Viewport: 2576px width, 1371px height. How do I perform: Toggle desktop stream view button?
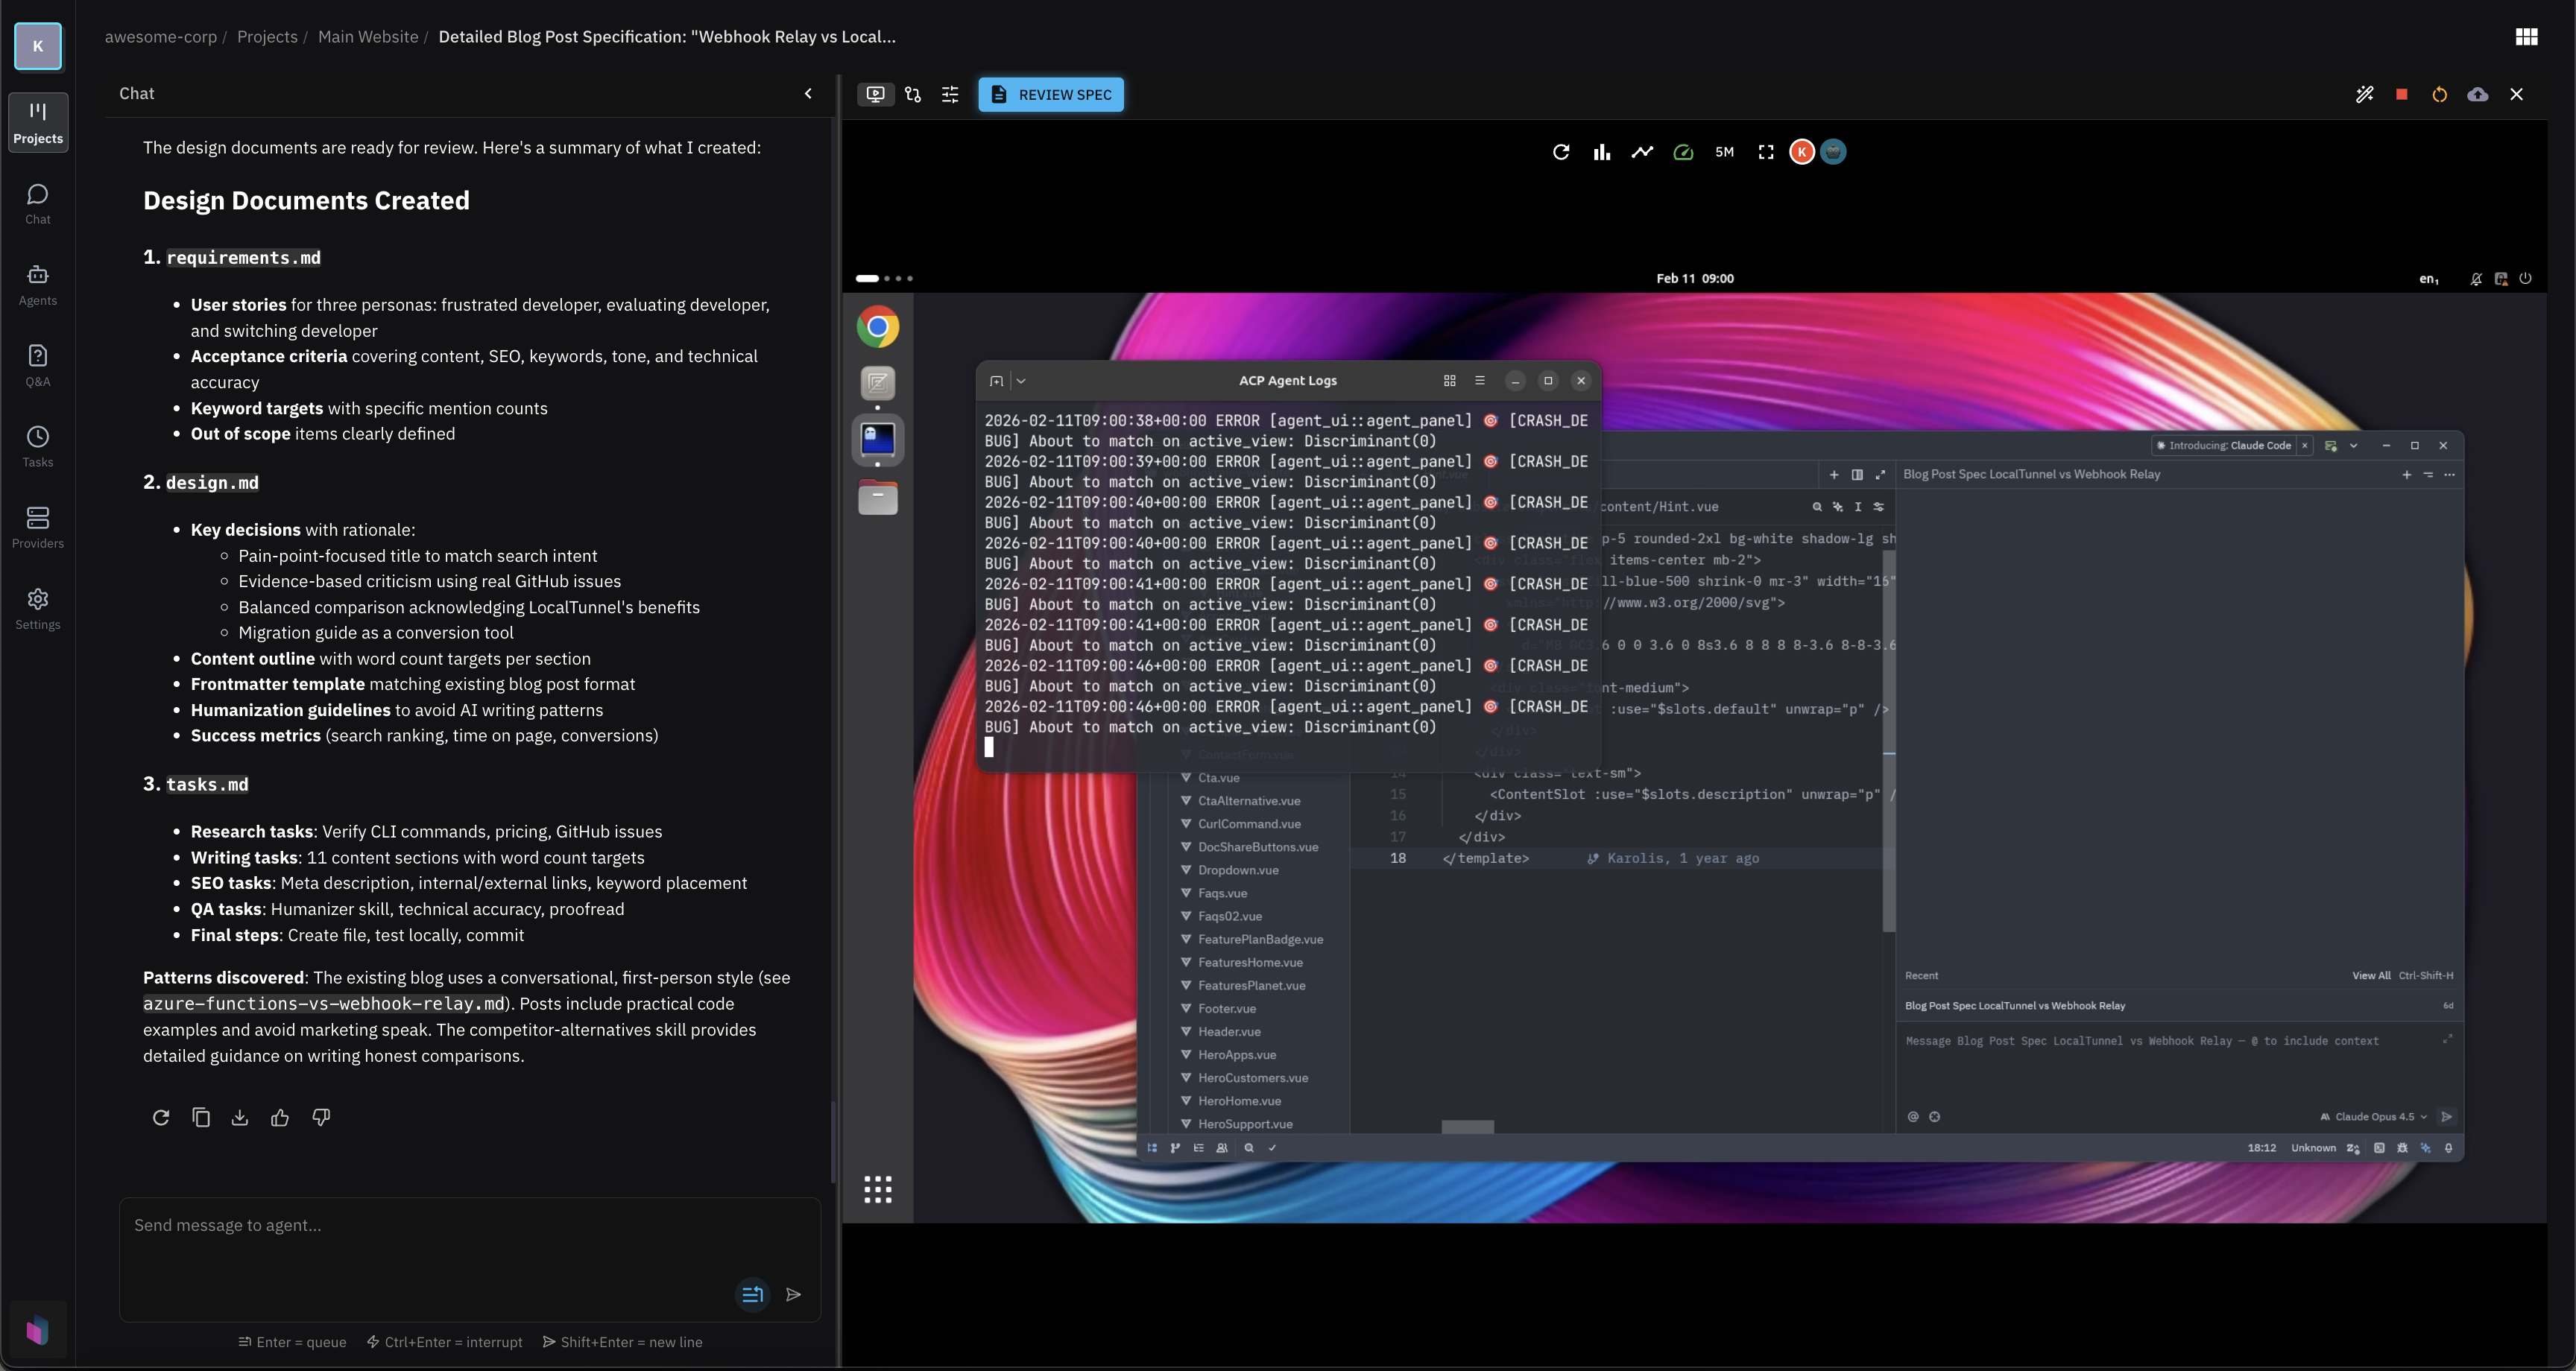click(875, 95)
